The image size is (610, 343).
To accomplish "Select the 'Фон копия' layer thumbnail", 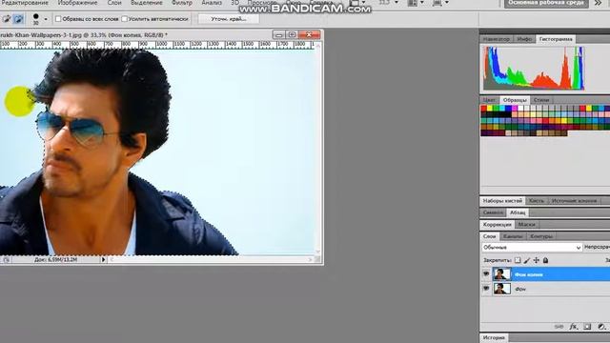I will 502,274.
